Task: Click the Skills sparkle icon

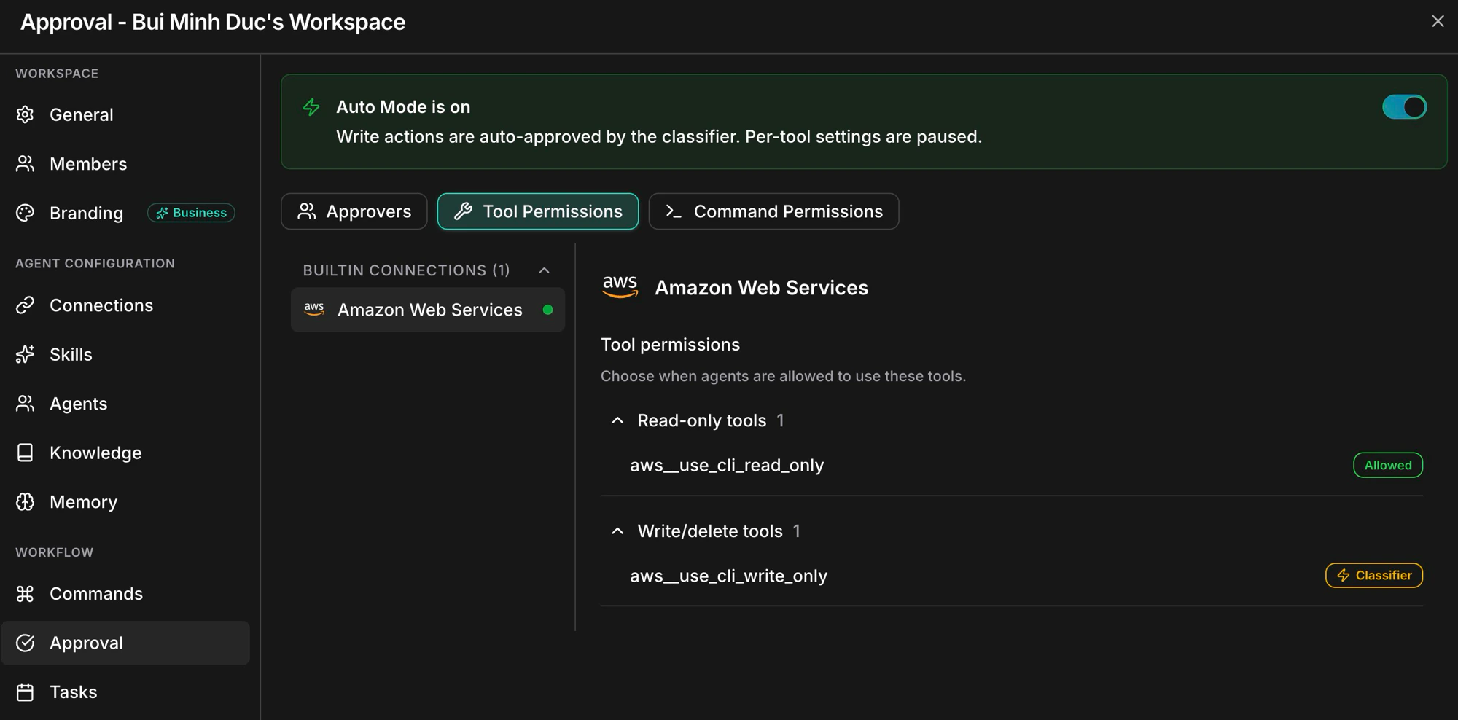Action: (26, 354)
